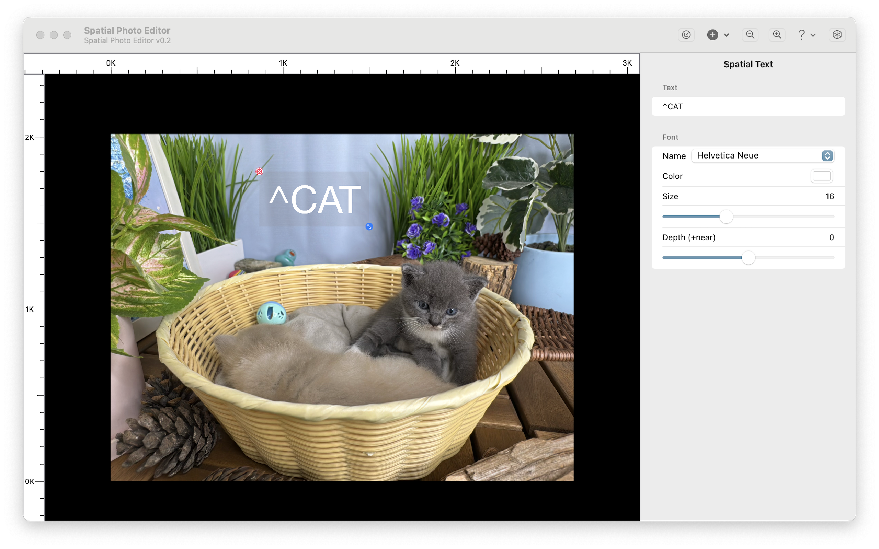Zoom out with the minus magnifier

(x=750, y=35)
